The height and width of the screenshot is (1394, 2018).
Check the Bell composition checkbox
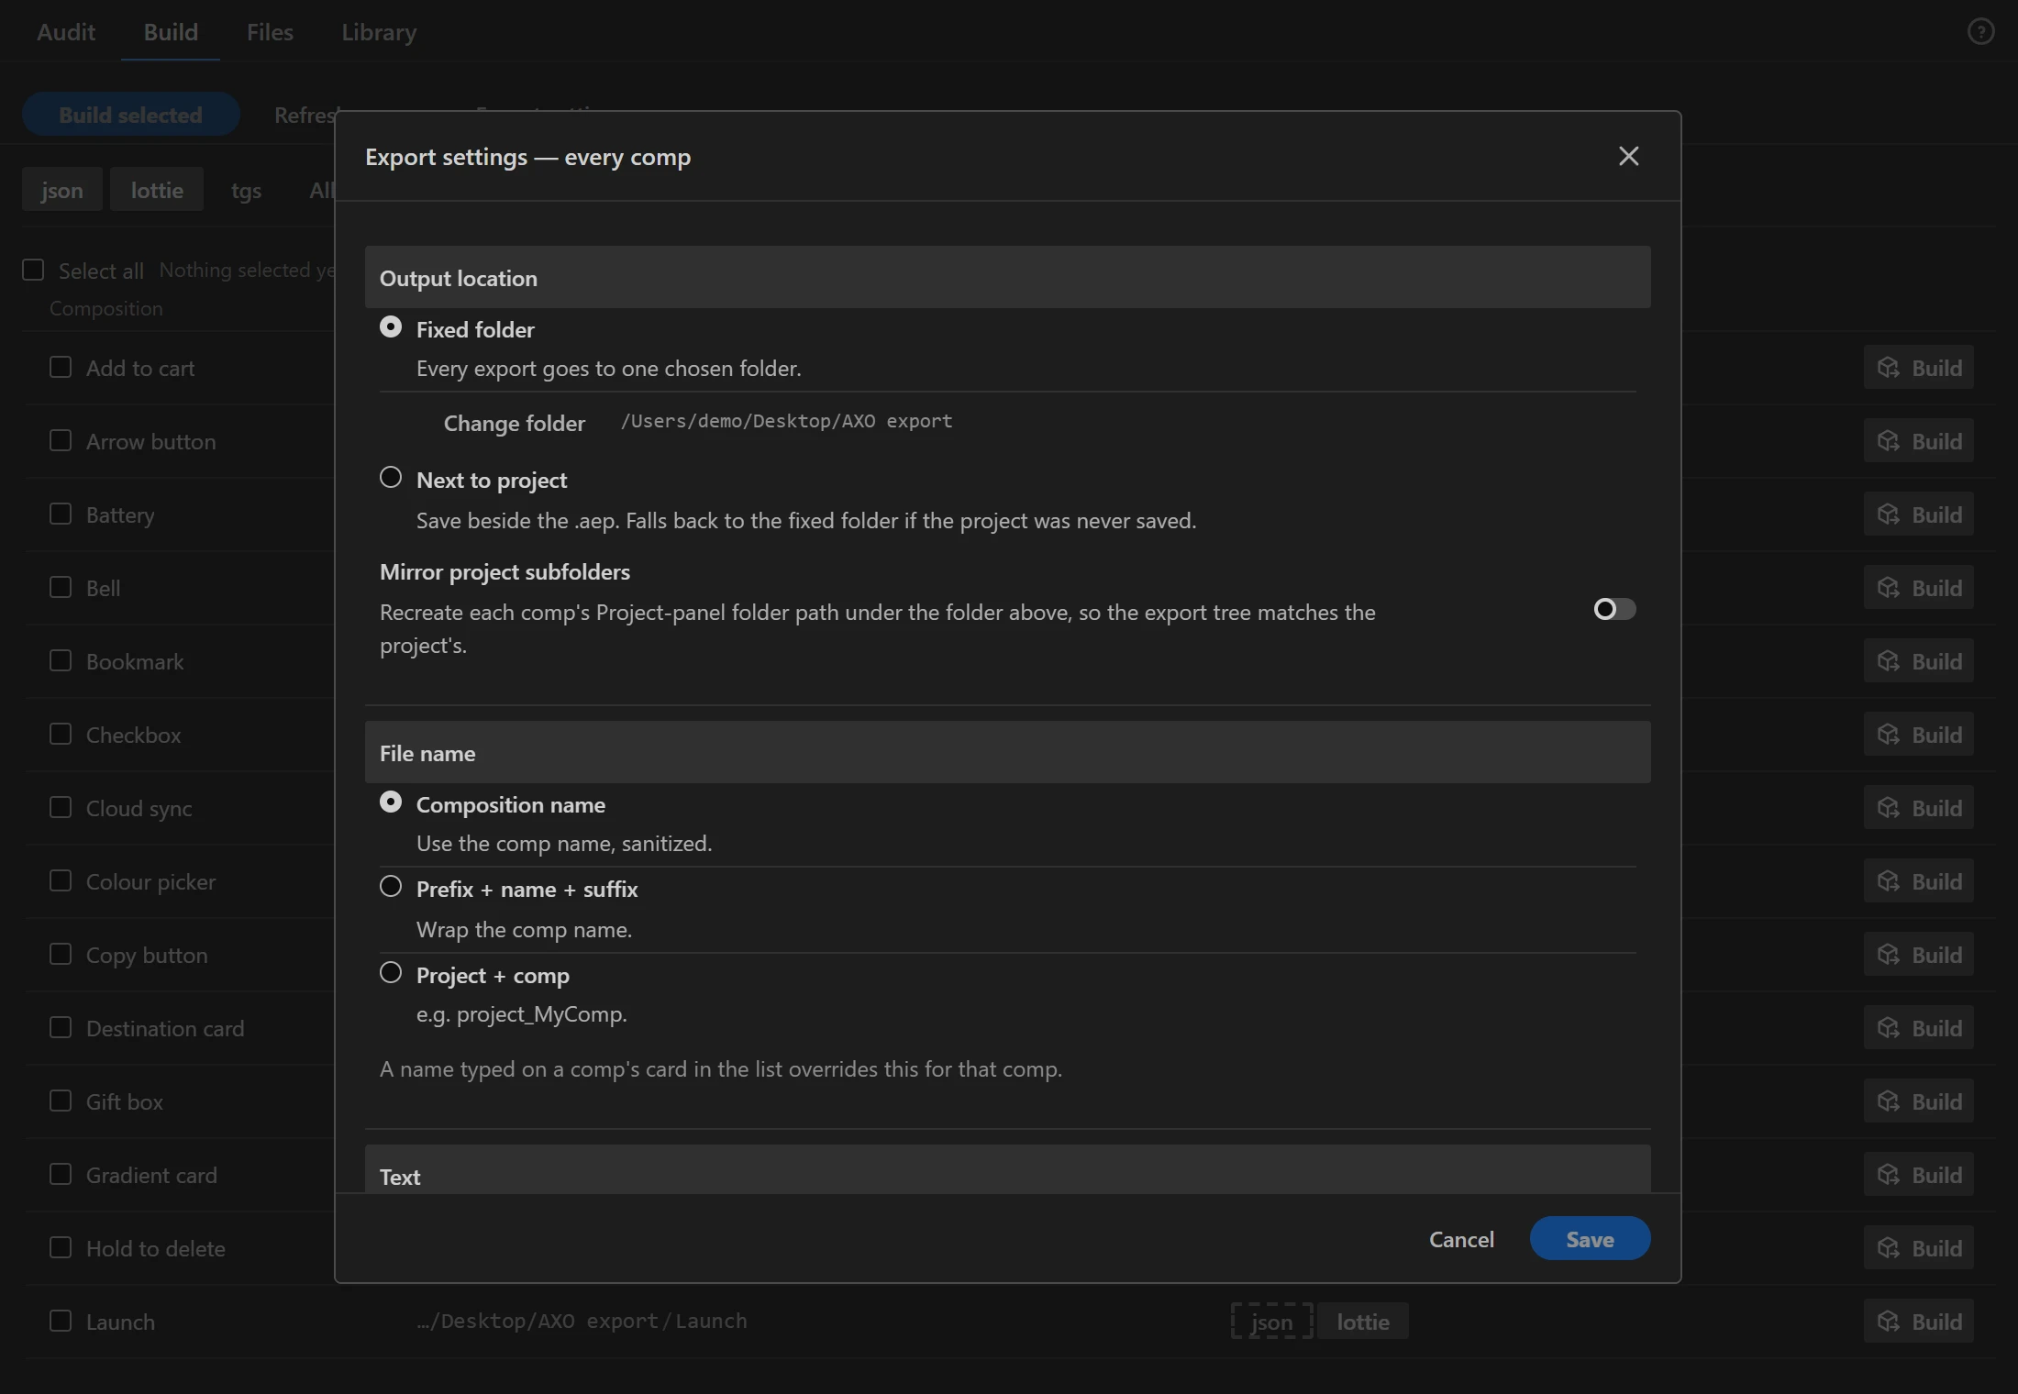click(x=61, y=587)
